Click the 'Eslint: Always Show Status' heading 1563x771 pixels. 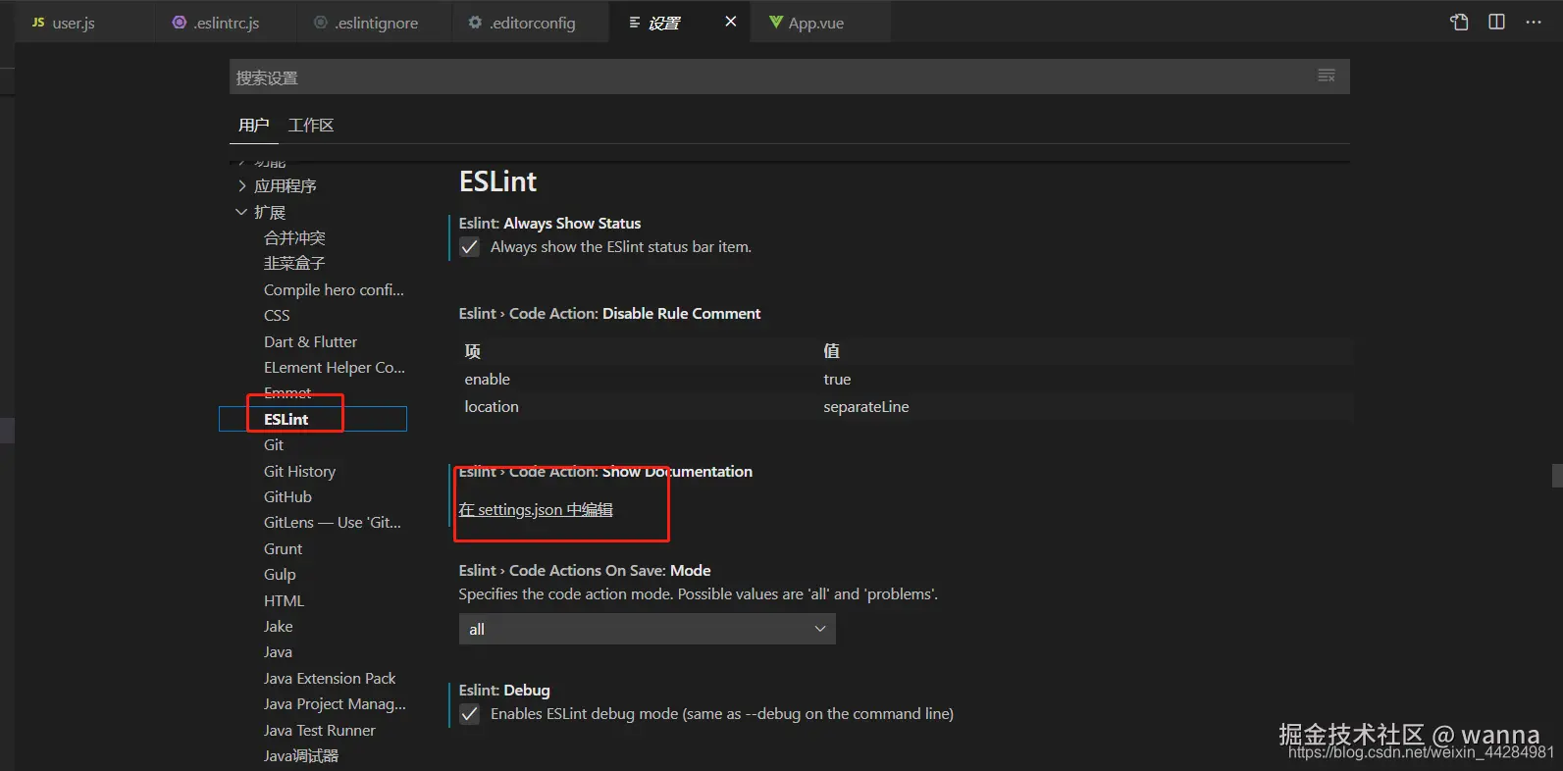tap(549, 224)
